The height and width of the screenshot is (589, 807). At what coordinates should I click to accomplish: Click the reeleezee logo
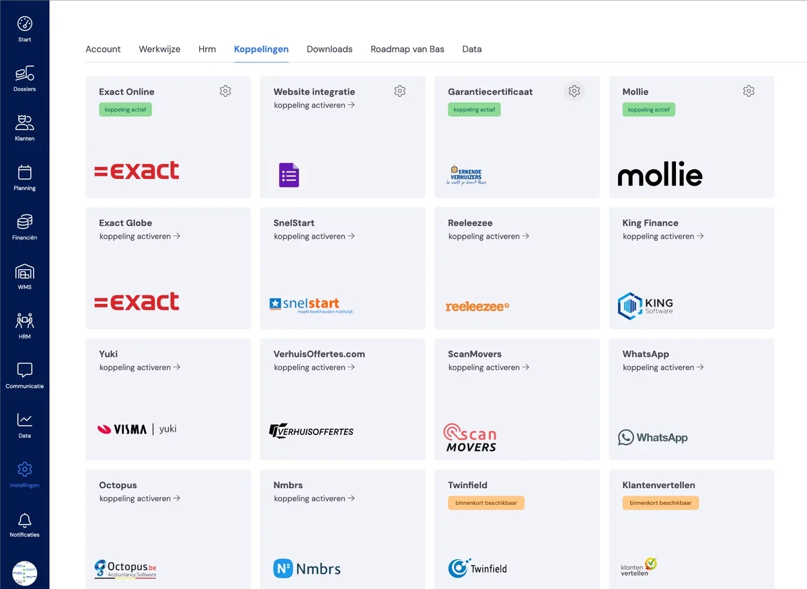477,306
